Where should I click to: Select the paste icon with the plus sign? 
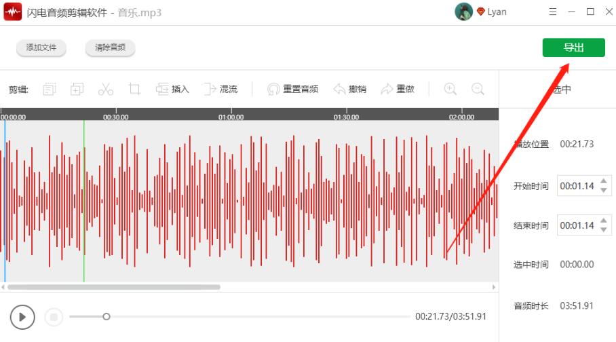(x=77, y=90)
